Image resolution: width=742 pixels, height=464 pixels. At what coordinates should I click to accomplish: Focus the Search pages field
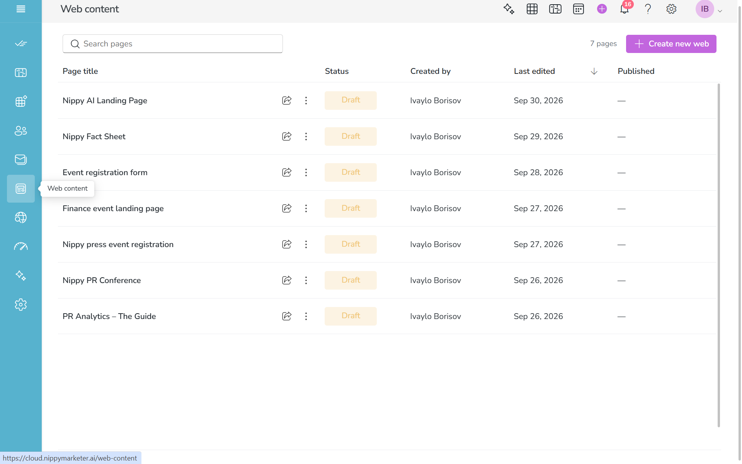[172, 44]
